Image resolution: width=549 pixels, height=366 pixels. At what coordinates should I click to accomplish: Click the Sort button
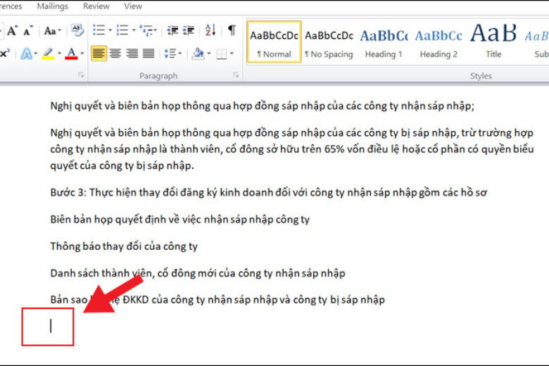(210, 30)
